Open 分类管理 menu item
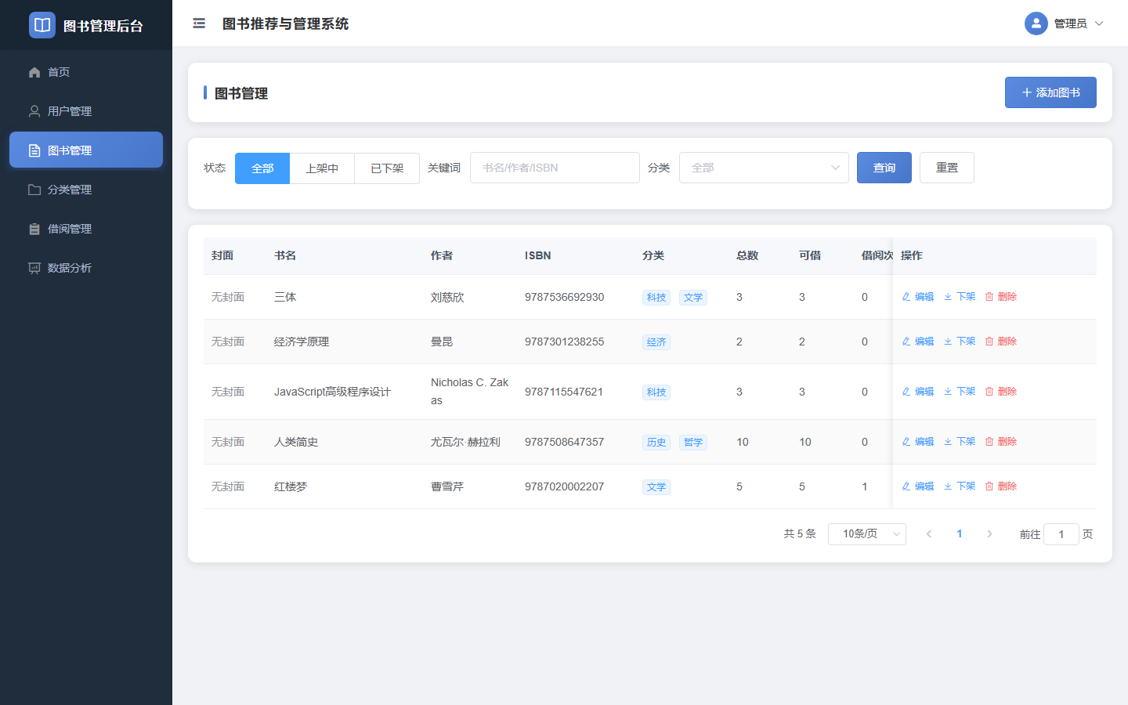 [86, 190]
